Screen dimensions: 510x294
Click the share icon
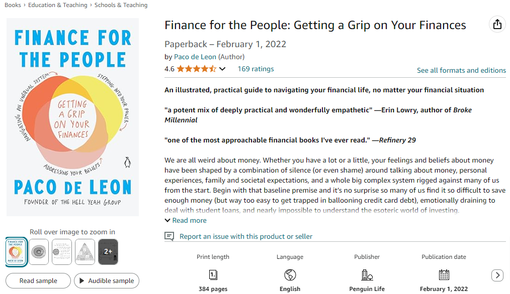497,24
